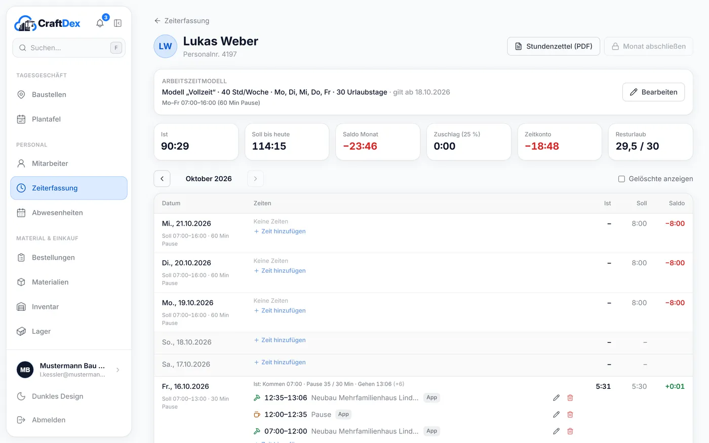Open Inventar in sidebar
The width and height of the screenshot is (709, 443).
(x=69, y=307)
